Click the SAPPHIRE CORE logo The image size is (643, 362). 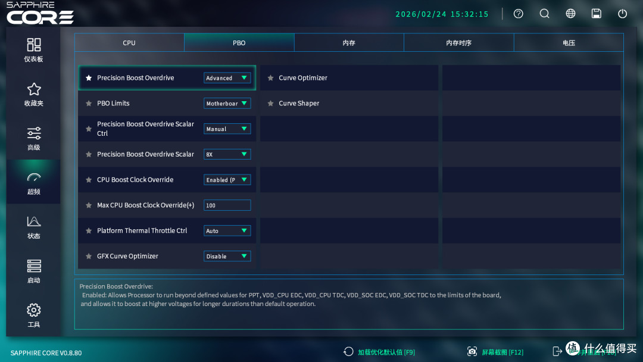coord(40,13)
